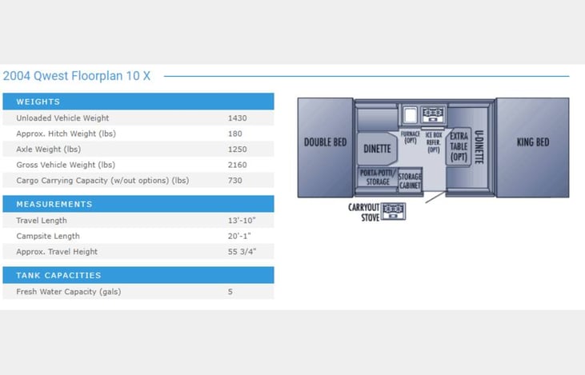Select the WEIGHTS section header
Image resolution: width=585 pixels, height=375 pixels.
point(138,102)
